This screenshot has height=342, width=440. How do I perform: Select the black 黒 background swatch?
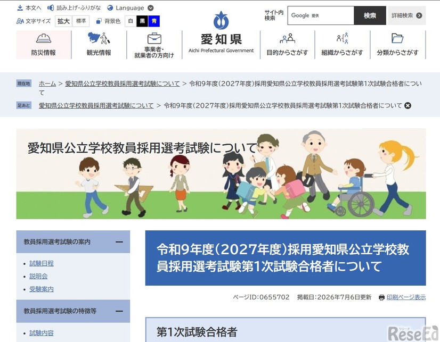142,21
